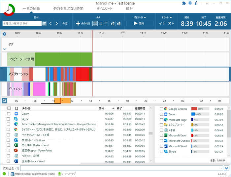231x177 pixels.
Task: Go to previous day arrow
Action: 50,23
